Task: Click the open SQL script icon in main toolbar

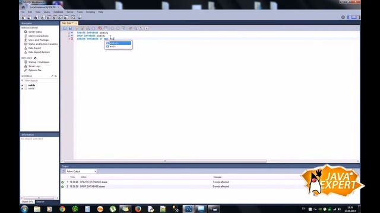Action: [30, 17]
